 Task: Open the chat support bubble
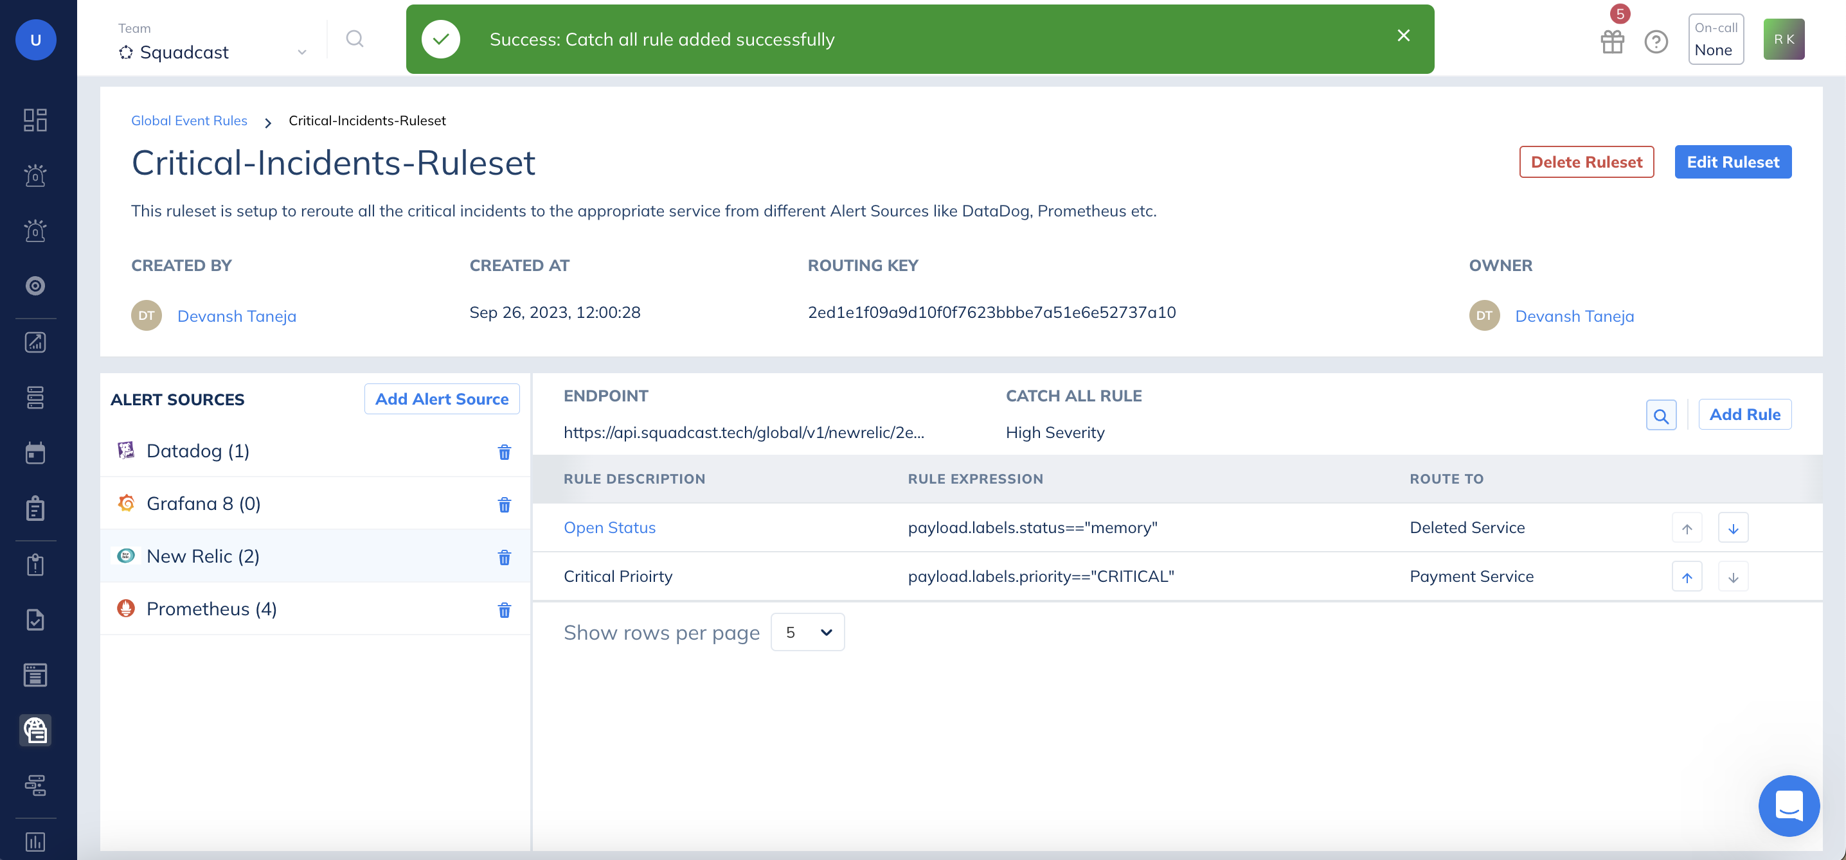(1789, 806)
